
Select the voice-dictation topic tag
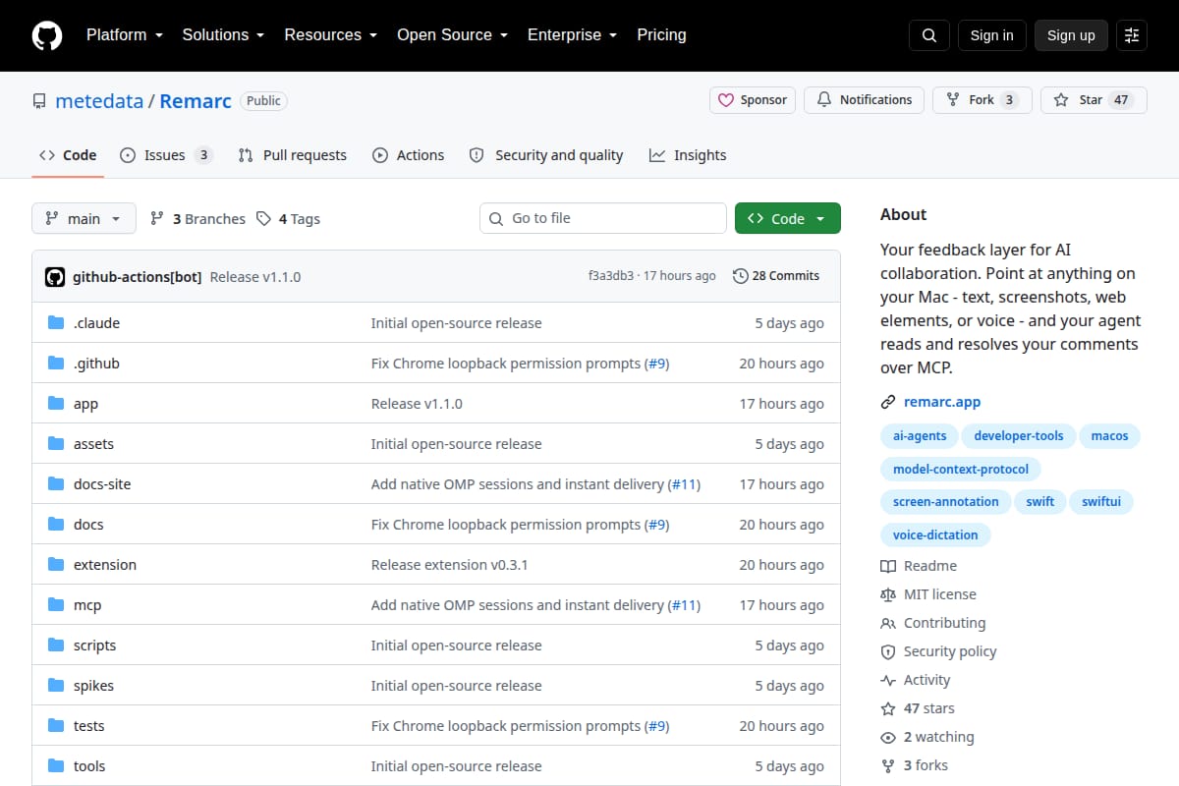935,534
